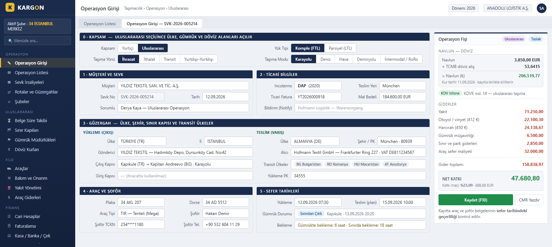The image size is (552, 247).
Task: Select Hava transport mode
Action: coord(344,59)
